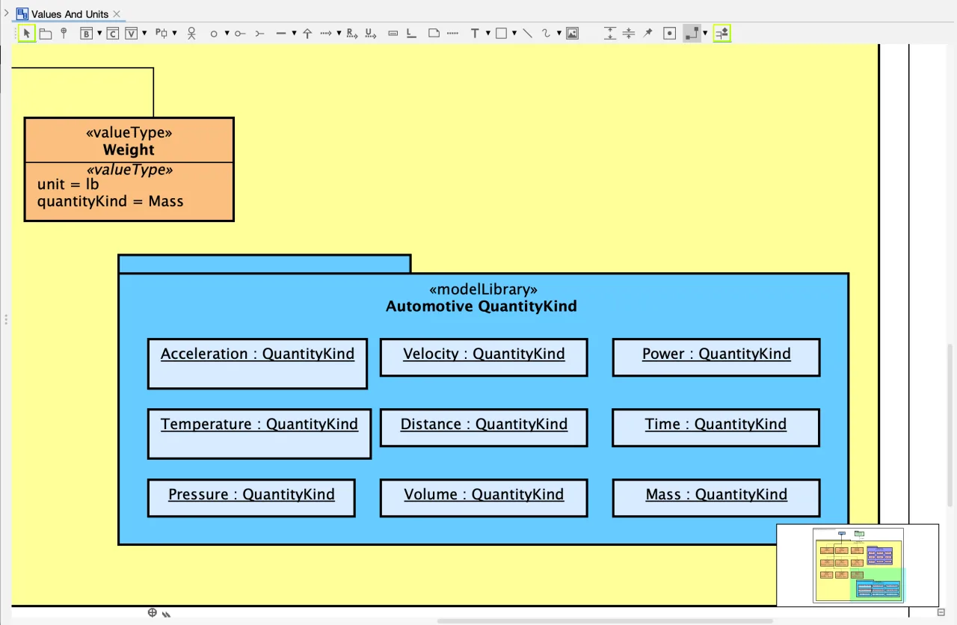Screen dimensions: 957x625
Task: Click the vertical scrollbar thumb
Action: pyautogui.click(x=950, y=426)
